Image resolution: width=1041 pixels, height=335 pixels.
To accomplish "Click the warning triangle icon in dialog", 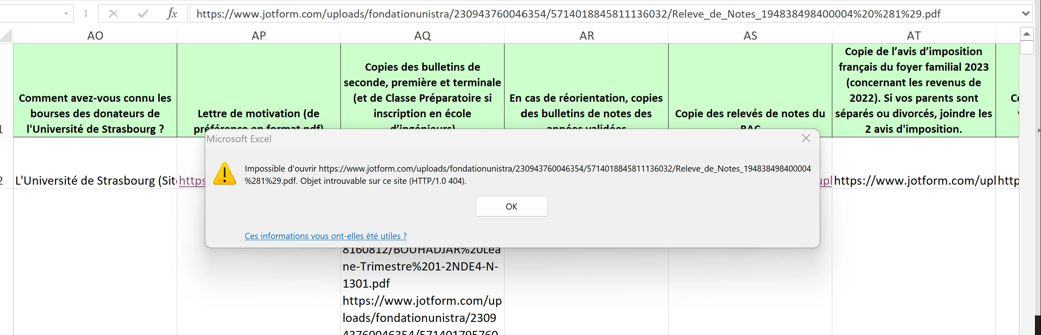I will click(225, 174).
